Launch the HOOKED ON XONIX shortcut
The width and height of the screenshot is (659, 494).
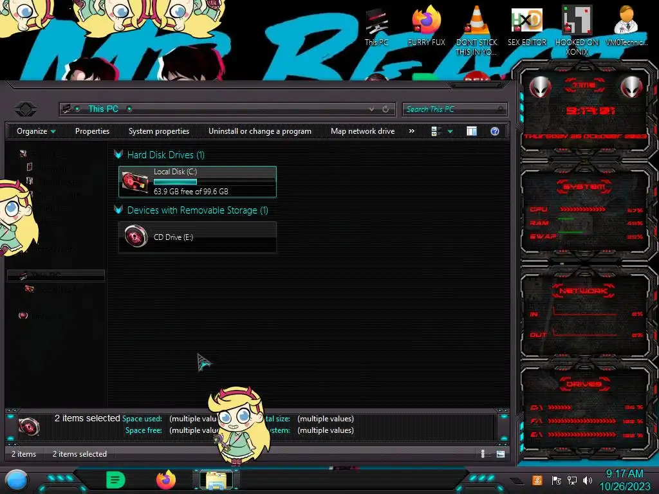pyautogui.click(x=577, y=30)
